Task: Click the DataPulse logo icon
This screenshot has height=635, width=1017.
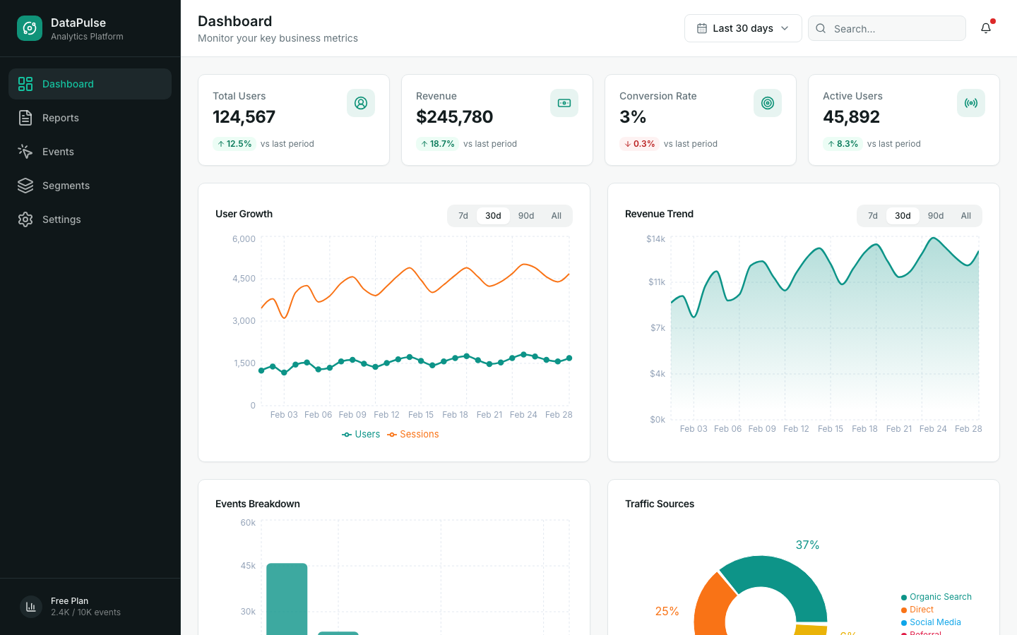Action: [x=30, y=28]
